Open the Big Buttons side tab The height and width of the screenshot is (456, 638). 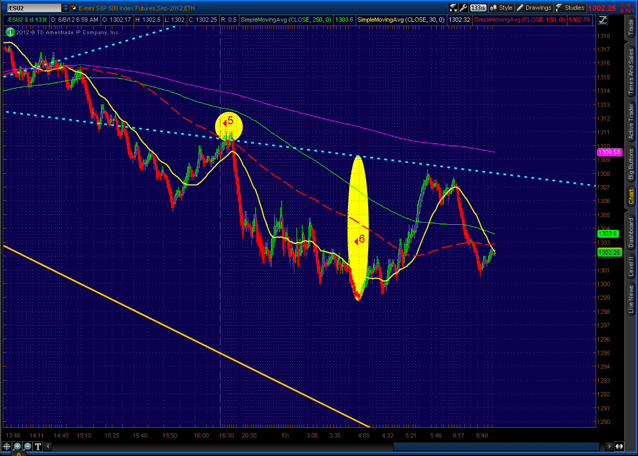click(x=631, y=164)
